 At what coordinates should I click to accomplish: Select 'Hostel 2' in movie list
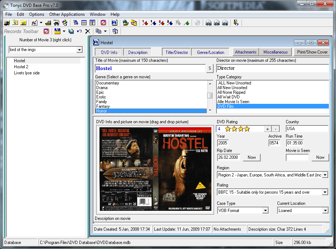pos(21,67)
